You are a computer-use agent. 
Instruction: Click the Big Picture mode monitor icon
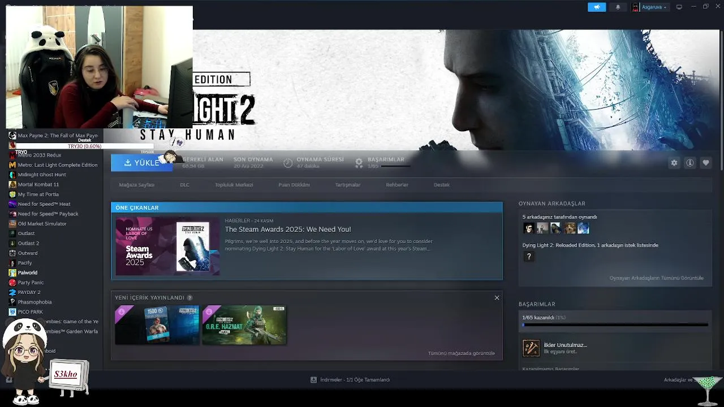click(x=679, y=7)
